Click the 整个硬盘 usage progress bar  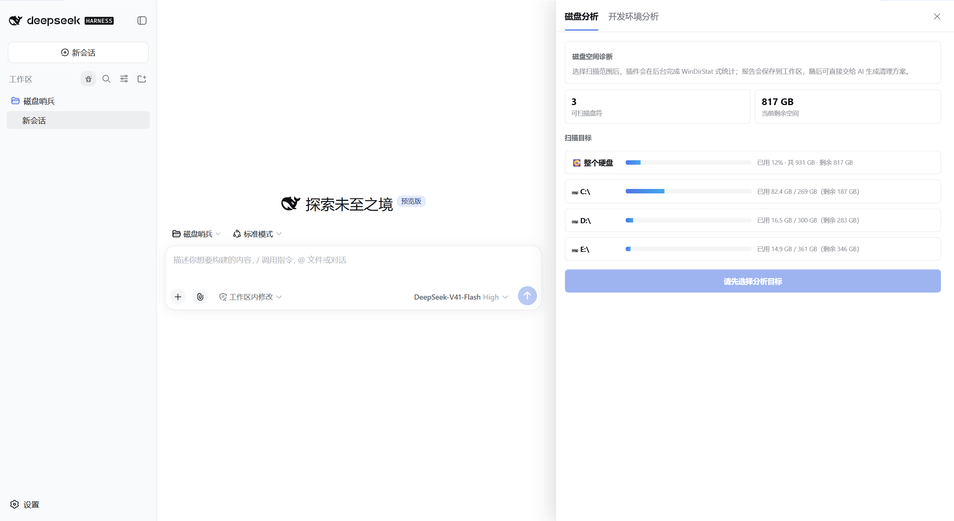[x=688, y=162]
